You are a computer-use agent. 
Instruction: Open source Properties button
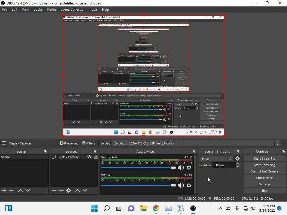click(69, 143)
